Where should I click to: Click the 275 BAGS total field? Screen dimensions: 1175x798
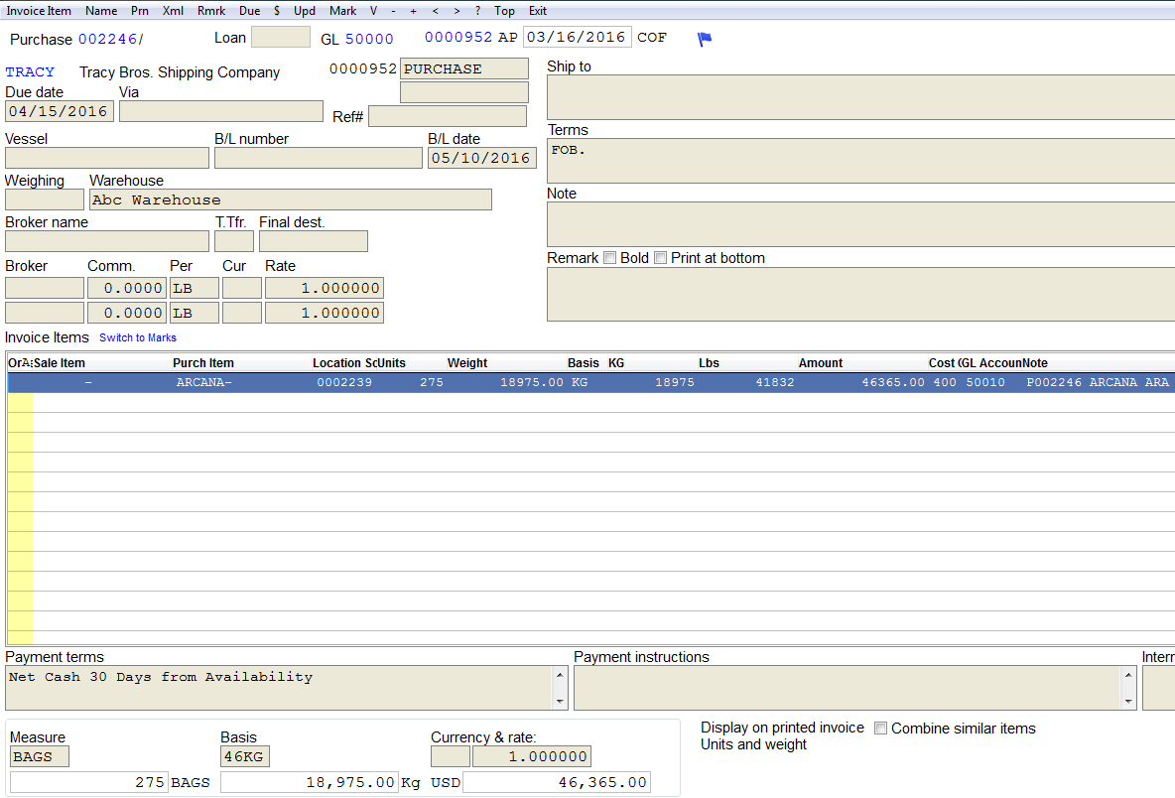click(x=89, y=782)
